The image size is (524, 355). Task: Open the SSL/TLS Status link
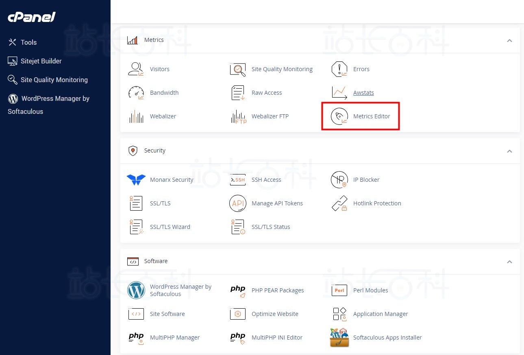pos(271,227)
